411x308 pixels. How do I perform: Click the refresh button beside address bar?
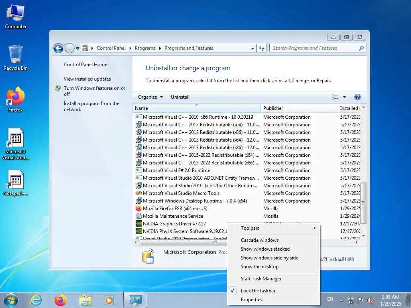[262, 48]
